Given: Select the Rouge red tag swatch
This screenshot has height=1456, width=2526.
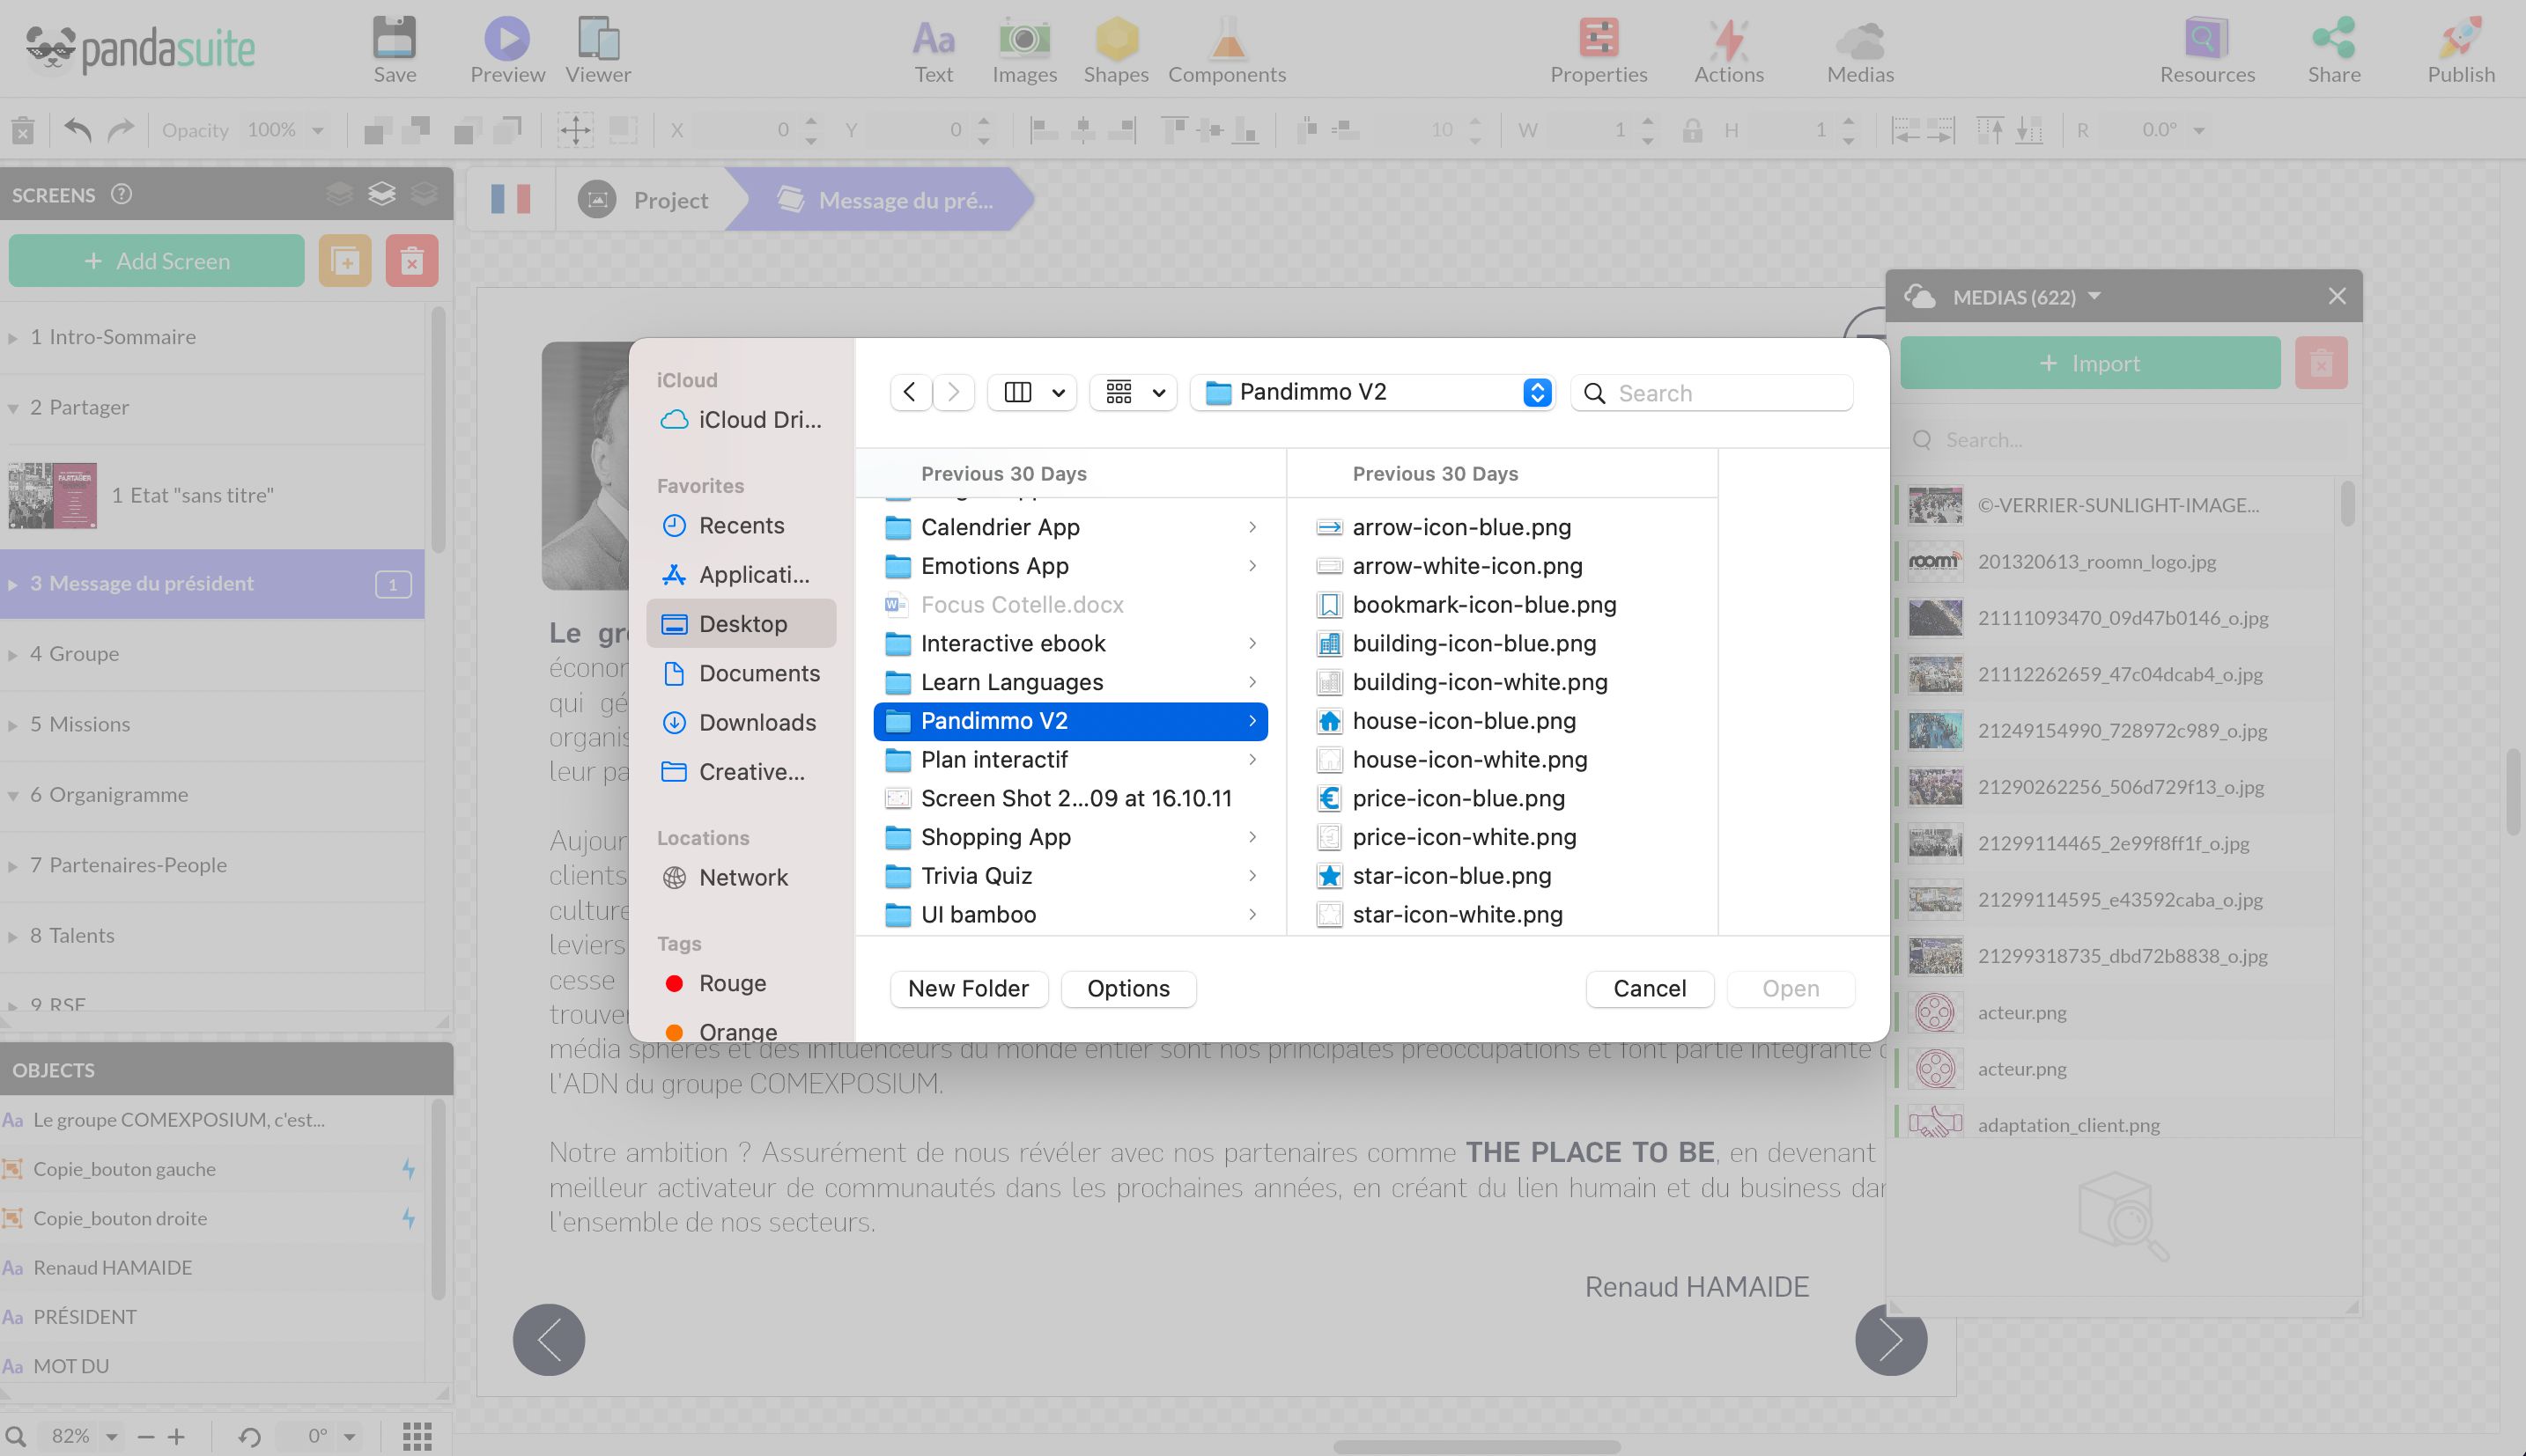Looking at the screenshot, I should (x=676, y=982).
